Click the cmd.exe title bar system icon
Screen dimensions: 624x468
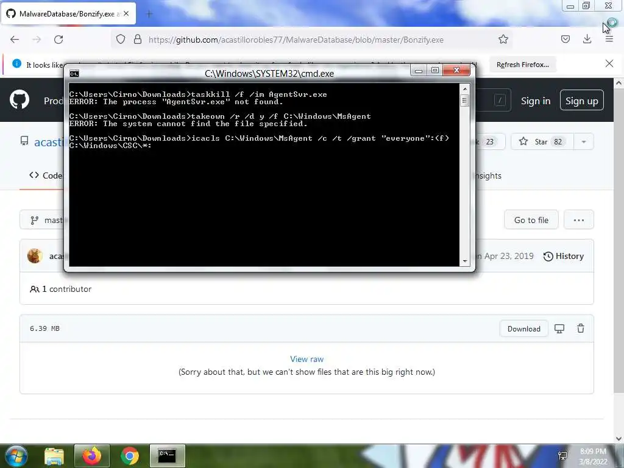[74, 73]
